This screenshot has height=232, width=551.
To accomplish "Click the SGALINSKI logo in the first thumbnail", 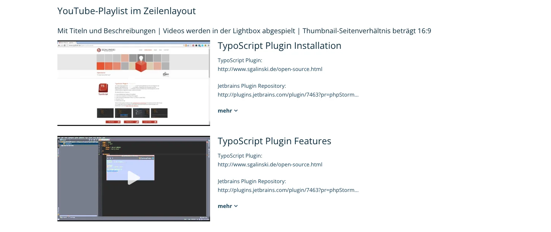I will (106, 50).
